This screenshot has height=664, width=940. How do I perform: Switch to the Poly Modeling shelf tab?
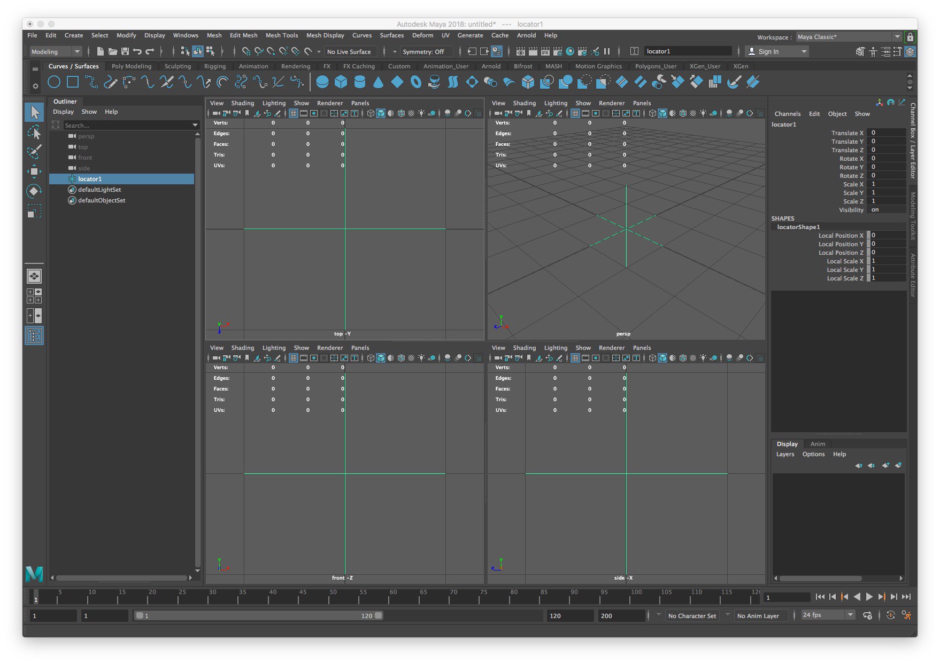coord(132,66)
